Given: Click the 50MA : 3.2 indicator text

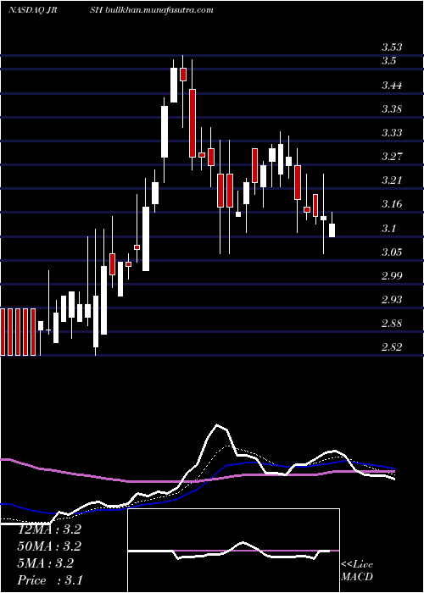Looking at the screenshot, I should point(49,546).
